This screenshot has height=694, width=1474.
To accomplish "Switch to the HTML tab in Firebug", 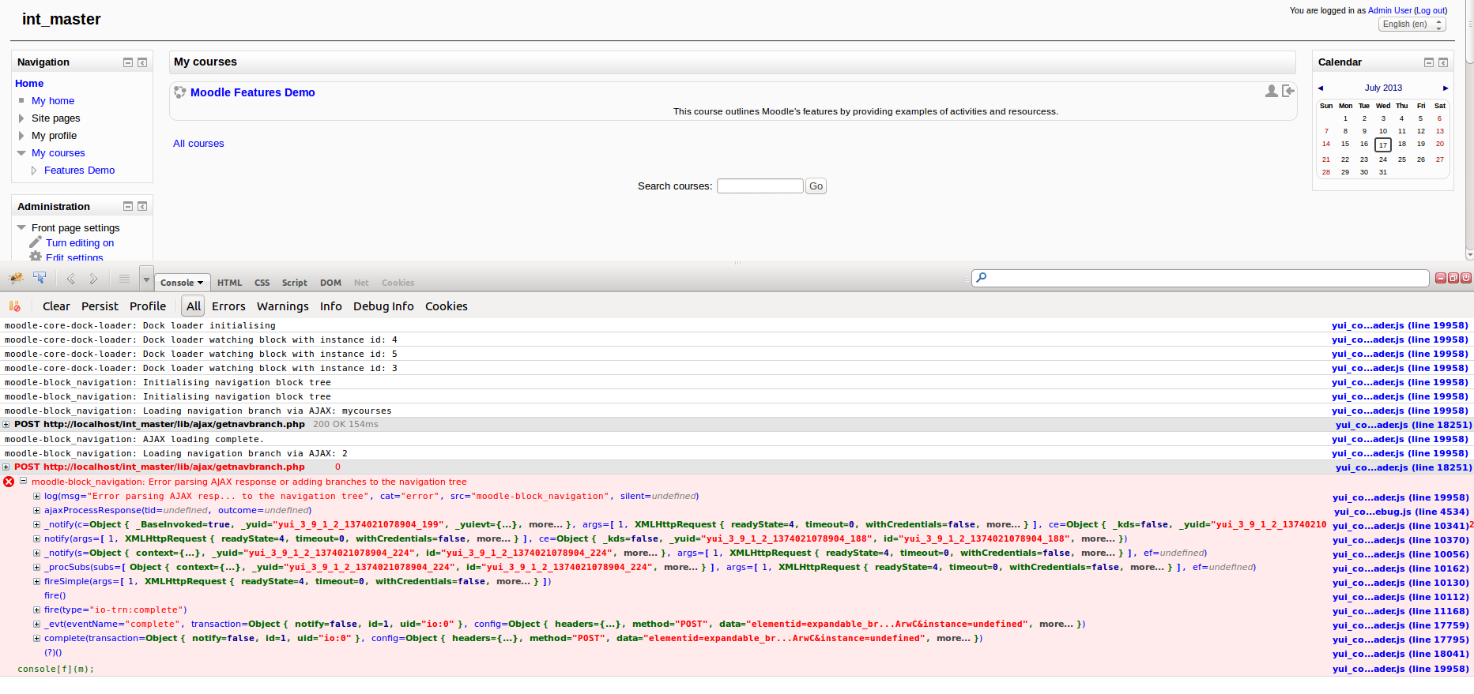I will coord(230,283).
